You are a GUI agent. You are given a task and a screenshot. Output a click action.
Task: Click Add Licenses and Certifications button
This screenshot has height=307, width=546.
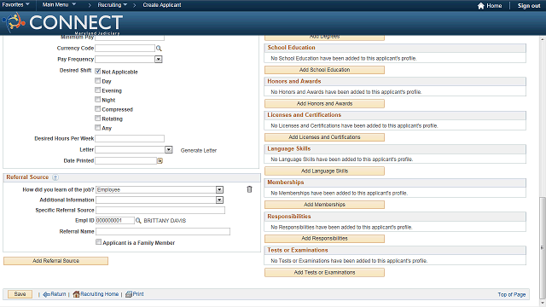[324, 137]
